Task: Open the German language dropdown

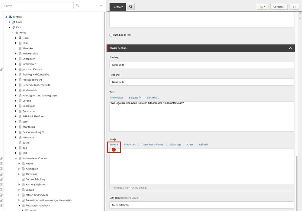Action: tap(279, 7)
